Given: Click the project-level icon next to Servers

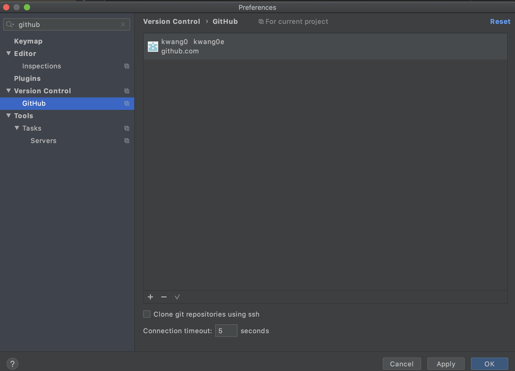Looking at the screenshot, I should click(127, 141).
